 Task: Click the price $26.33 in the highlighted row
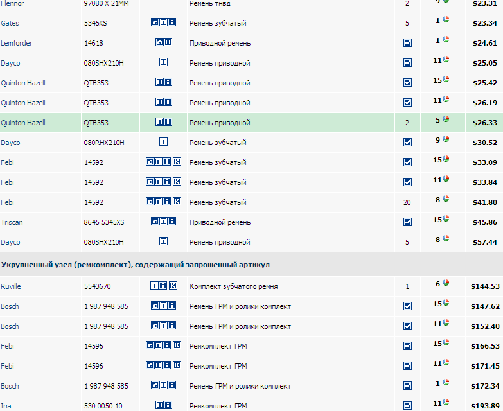click(x=485, y=123)
